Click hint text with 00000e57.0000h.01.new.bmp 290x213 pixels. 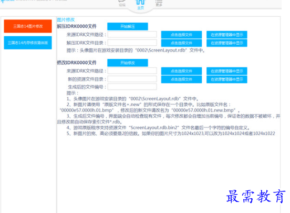click(x=150, y=110)
